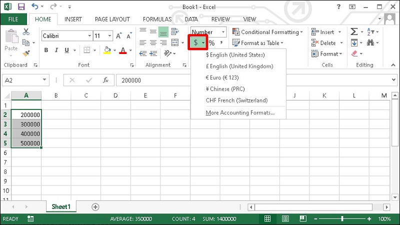Click the Sheet1 worksheet tab
Image resolution: width=400 pixels, height=225 pixels.
[61, 206]
